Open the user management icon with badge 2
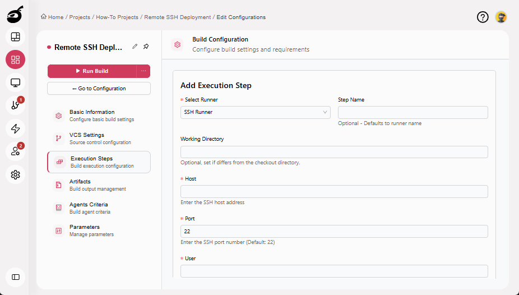 pyautogui.click(x=15, y=151)
